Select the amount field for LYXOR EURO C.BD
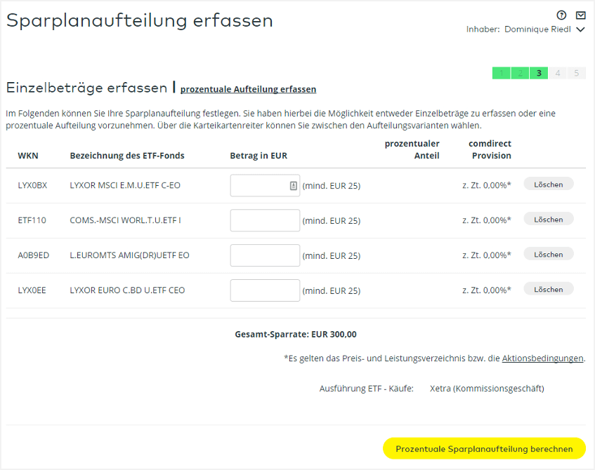The image size is (595, 470). (265, 290)
